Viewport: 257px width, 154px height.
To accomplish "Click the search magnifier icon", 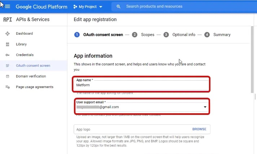I will (x=119, y=6).
